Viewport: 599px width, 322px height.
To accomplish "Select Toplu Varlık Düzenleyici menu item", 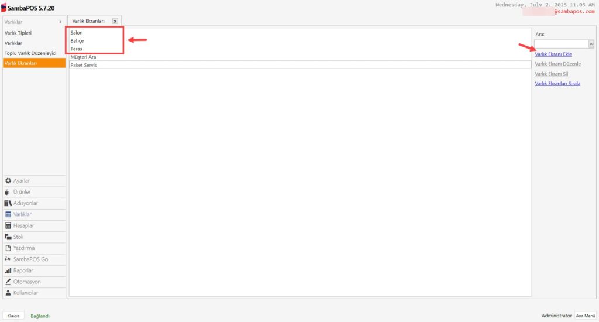I will pos(30,53).
